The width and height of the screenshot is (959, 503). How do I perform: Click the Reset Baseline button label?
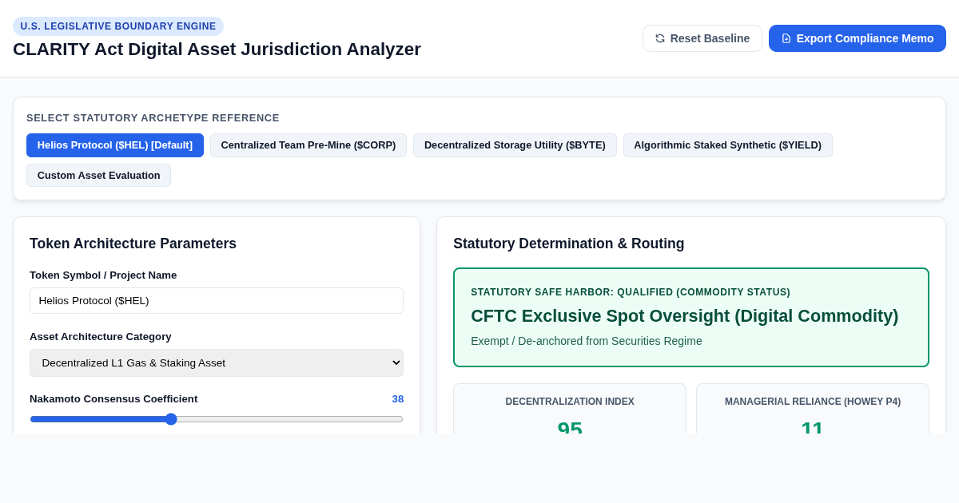coord(710,38)
